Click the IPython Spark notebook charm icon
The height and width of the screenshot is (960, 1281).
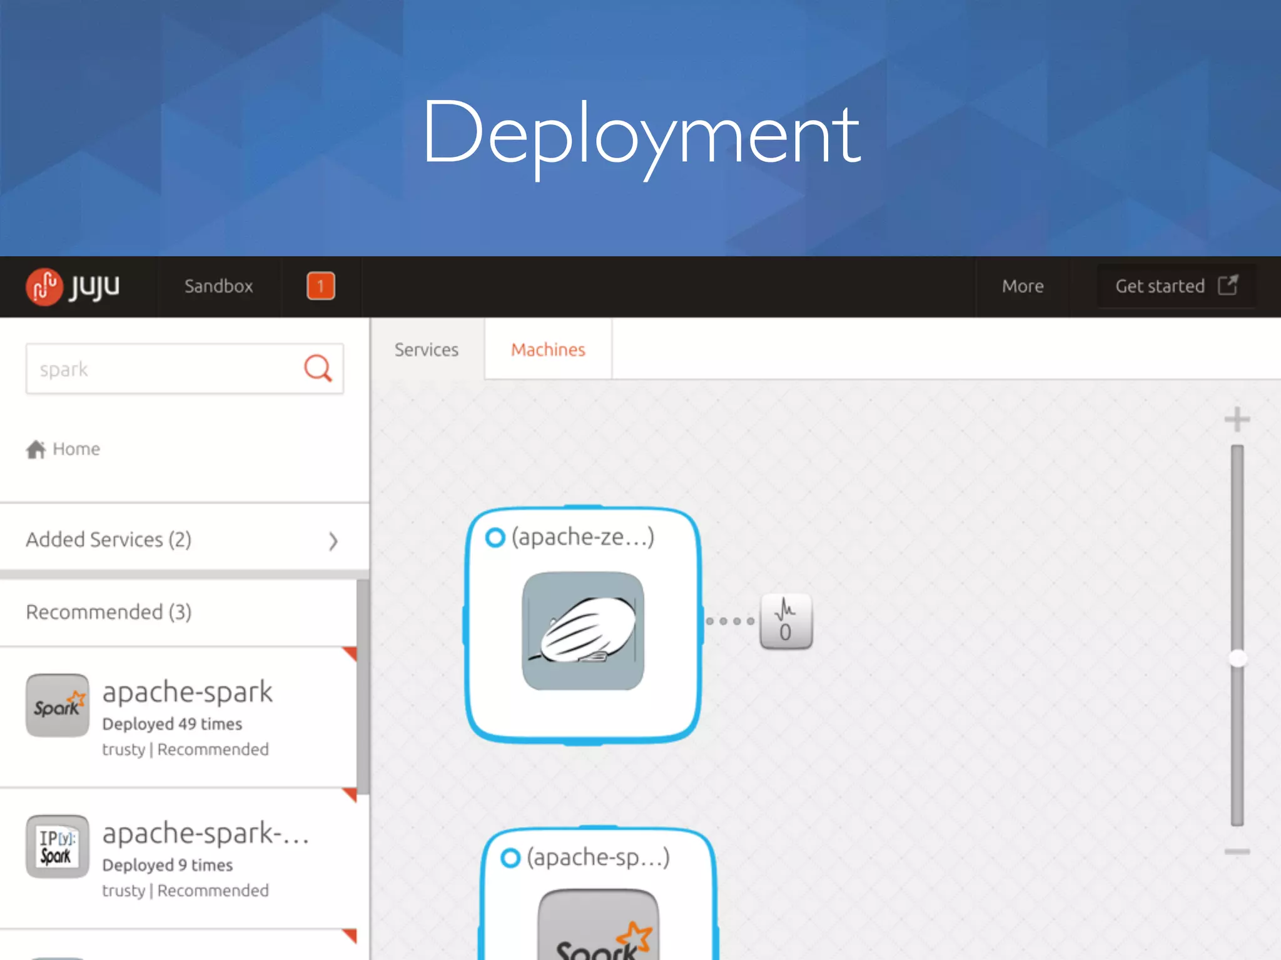tap(58, 846)
